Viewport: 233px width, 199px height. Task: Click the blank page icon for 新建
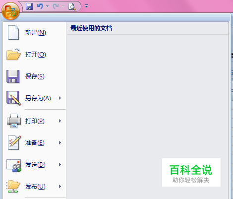tap(13, 32)
